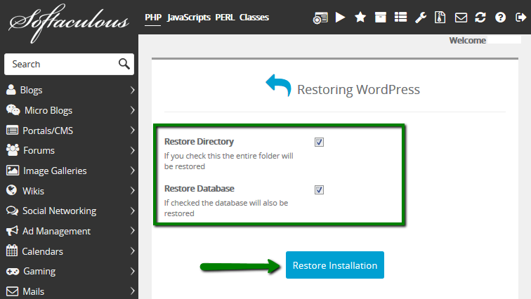The image size is (531, 299).
Task: Click the Softaculous logo
Action: (x=69, y=23)
